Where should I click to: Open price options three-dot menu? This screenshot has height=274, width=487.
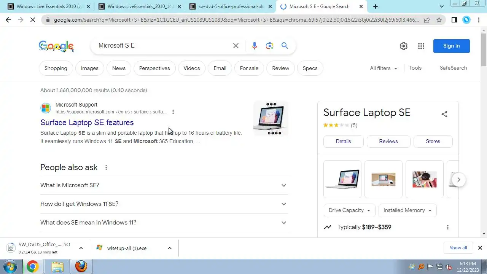click(448, 227)
